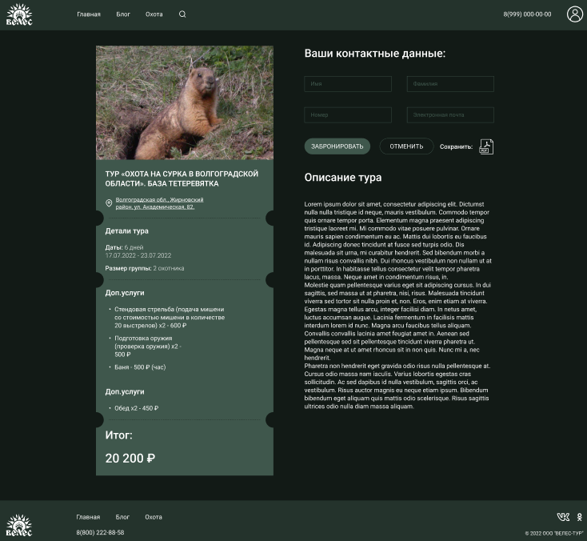Open Охота in the footer menu
The image size is (587, 541).
154,517
